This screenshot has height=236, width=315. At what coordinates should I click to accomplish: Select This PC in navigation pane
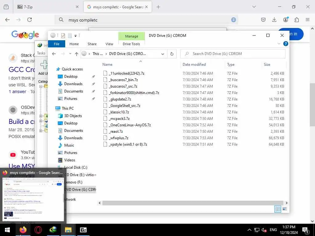pos(68,108)
